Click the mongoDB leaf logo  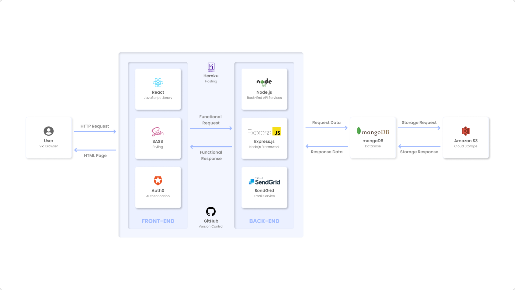pos(359,131)
